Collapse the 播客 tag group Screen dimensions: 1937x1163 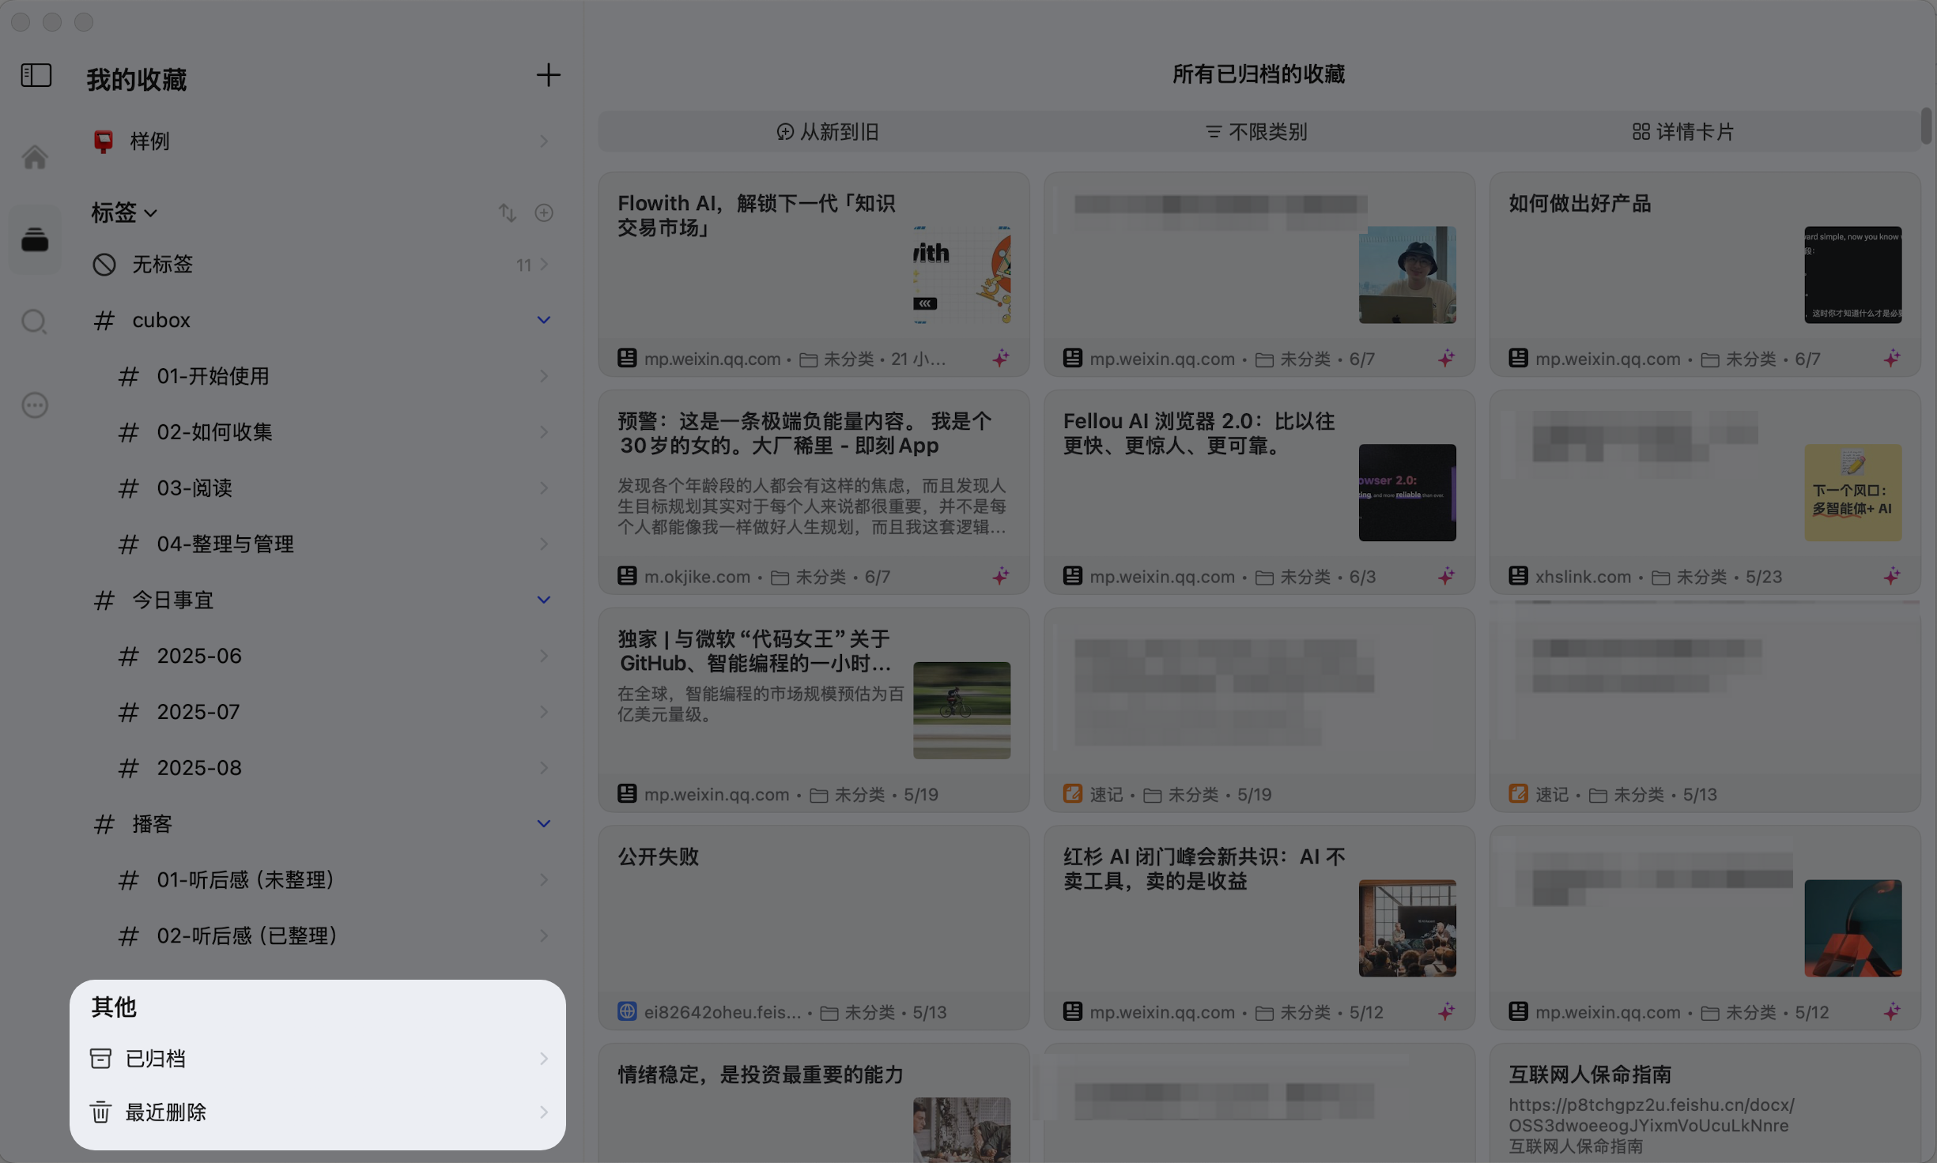click(x=543, y=823)
